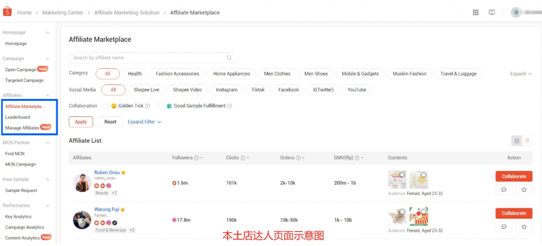Open Ruben Onsu's first content thumbnail
Screen dimensions: 542x246
[x=397, y=179]
